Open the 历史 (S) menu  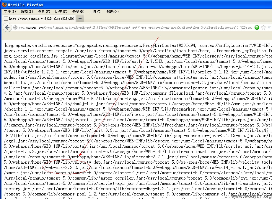(x=61, y=11)
